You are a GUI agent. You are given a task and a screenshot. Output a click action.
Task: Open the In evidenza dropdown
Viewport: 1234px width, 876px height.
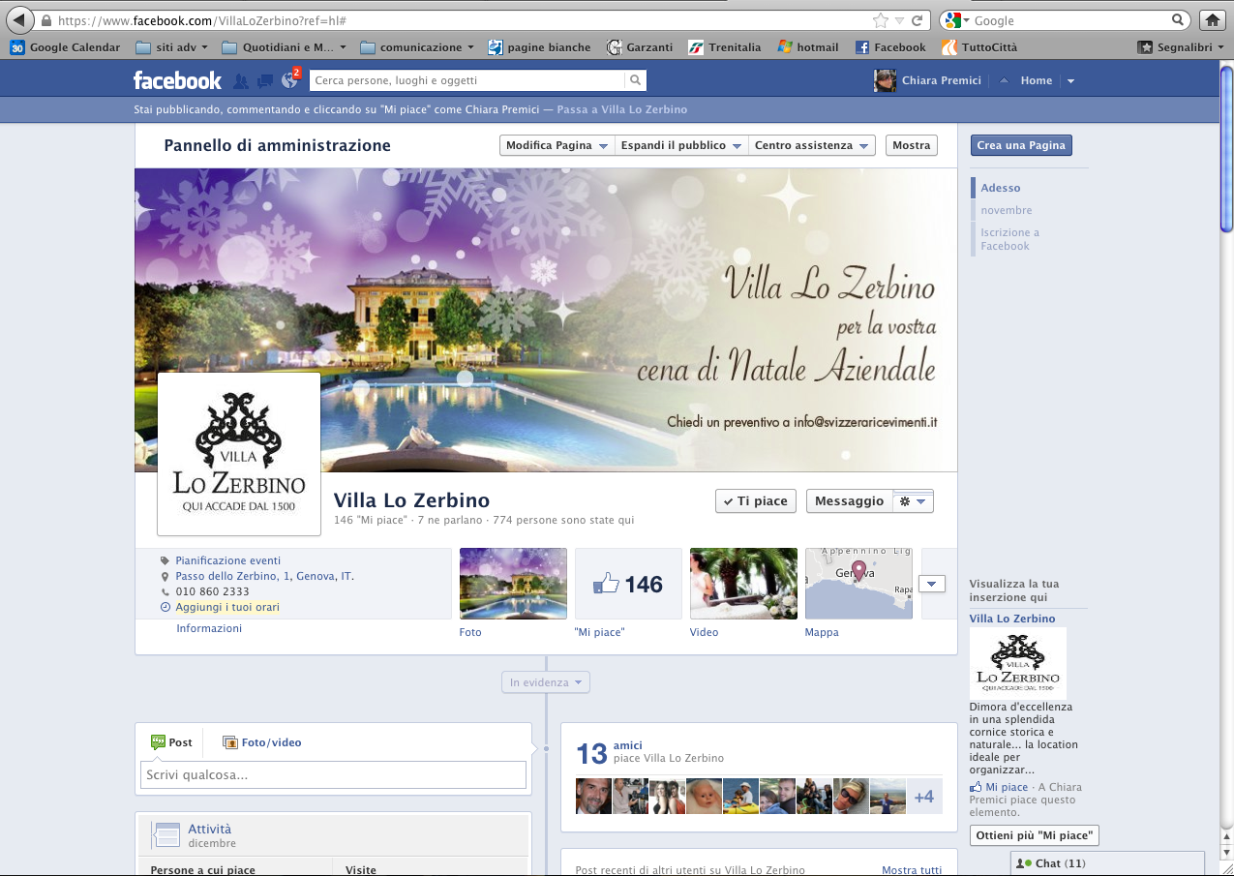546,682
